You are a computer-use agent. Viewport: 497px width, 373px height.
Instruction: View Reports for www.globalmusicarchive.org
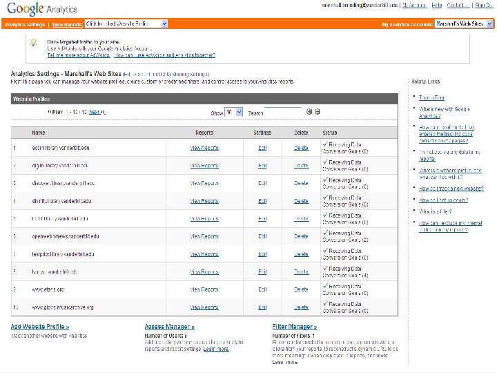coord(204,307)
